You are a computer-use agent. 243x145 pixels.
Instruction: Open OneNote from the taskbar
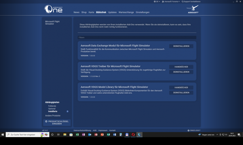(83, 135)
